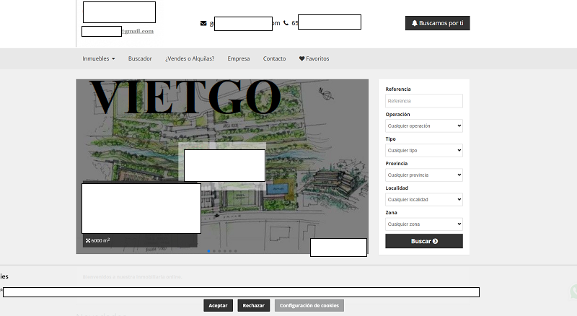Navigate to the Empresa page

coord(239,58)
